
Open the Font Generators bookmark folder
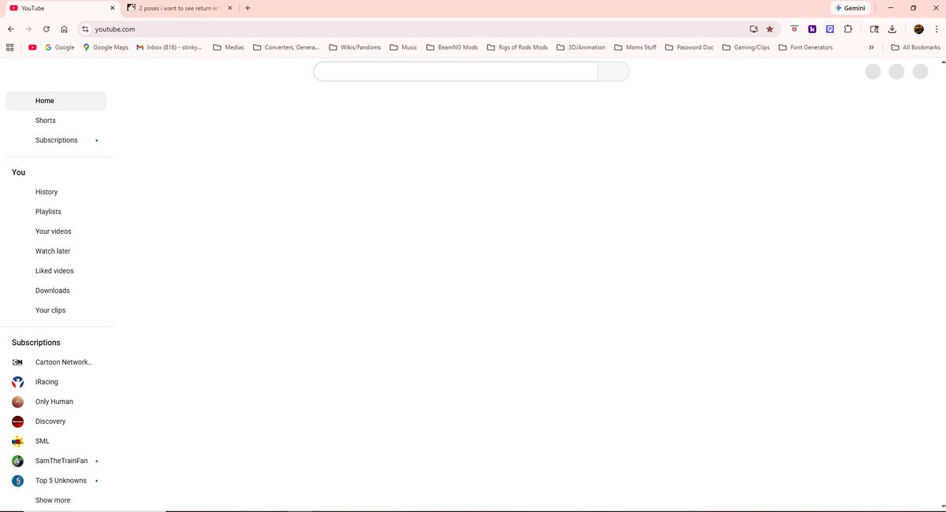click(x=805, y=47)
